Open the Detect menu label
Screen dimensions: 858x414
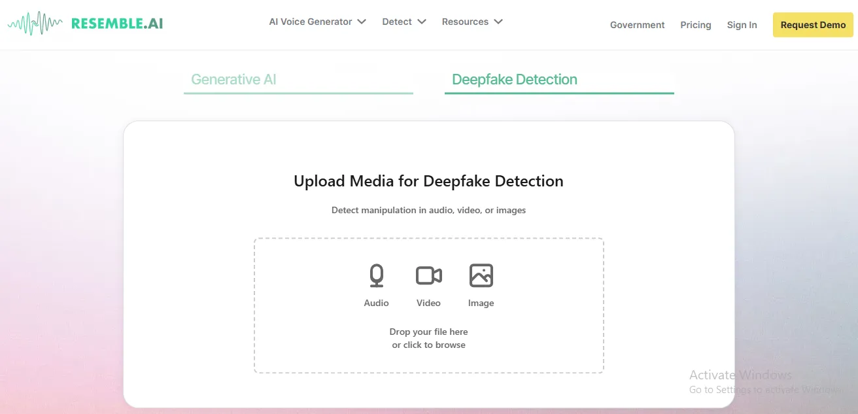click(397, 22)
